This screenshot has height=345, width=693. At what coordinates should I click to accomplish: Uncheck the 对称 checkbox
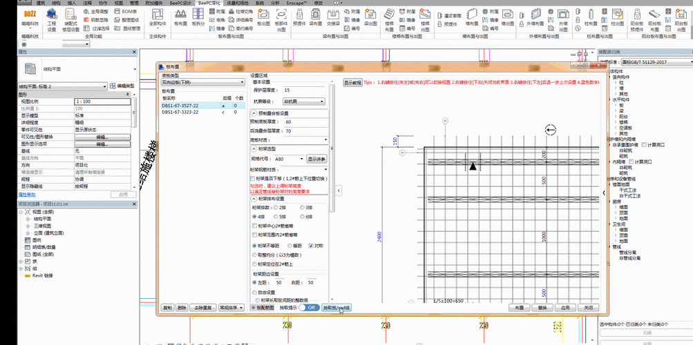click(x=312, y=245)
